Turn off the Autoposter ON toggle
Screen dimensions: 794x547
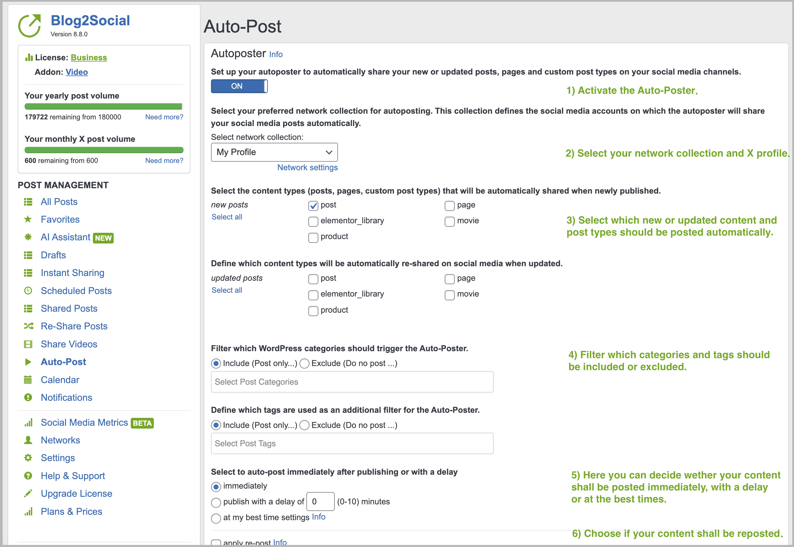pos(239,86)
